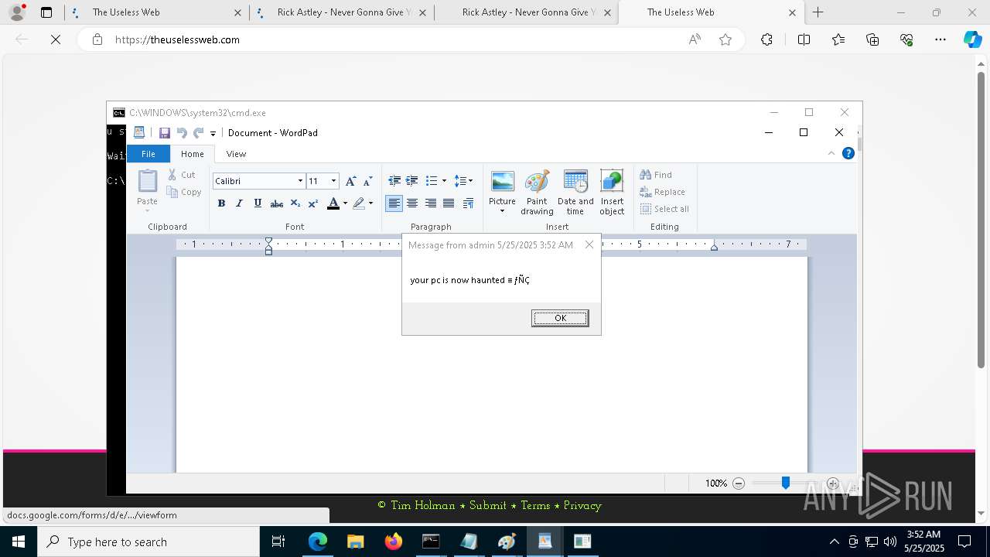Viewport: 990px width, 557px height.
Task: Click Insert Picture icon
Action: [503, 182]
